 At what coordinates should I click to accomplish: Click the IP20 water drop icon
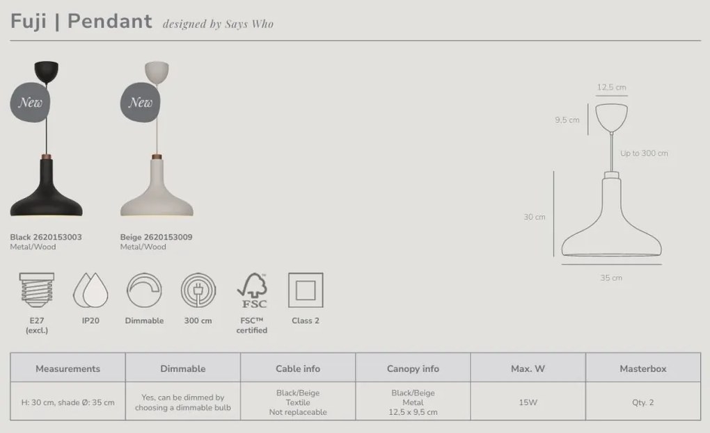(90, 291)
